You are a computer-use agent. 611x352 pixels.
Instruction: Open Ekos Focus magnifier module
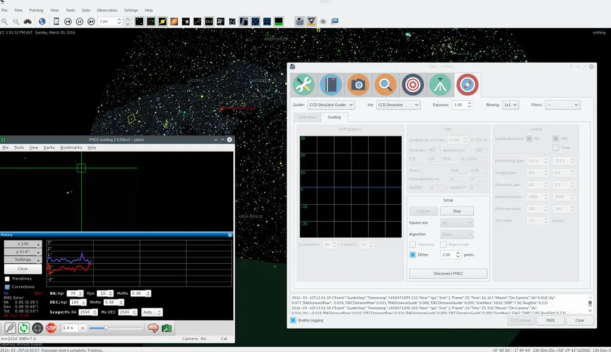coord(385,85)
